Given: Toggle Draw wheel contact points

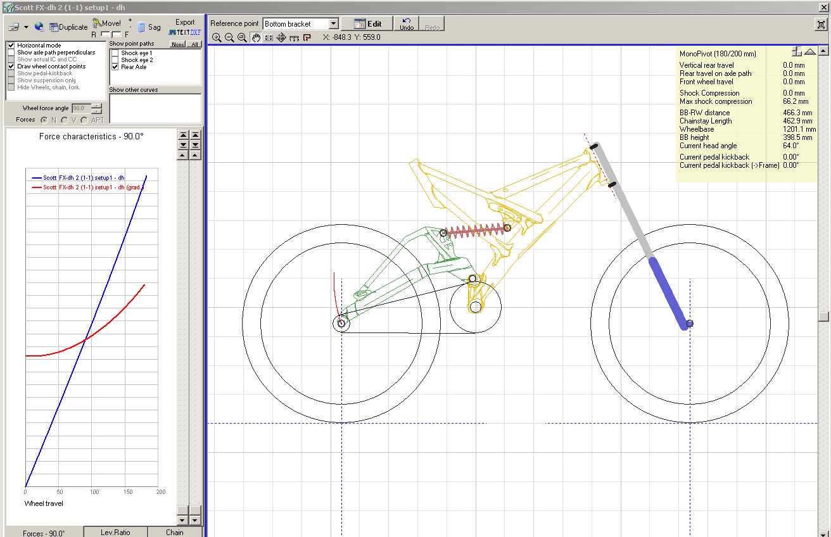Looking at the screenshot, I should [11, 66].
